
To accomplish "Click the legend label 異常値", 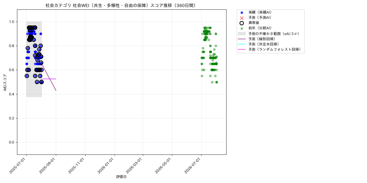I will tap(254, 23).
